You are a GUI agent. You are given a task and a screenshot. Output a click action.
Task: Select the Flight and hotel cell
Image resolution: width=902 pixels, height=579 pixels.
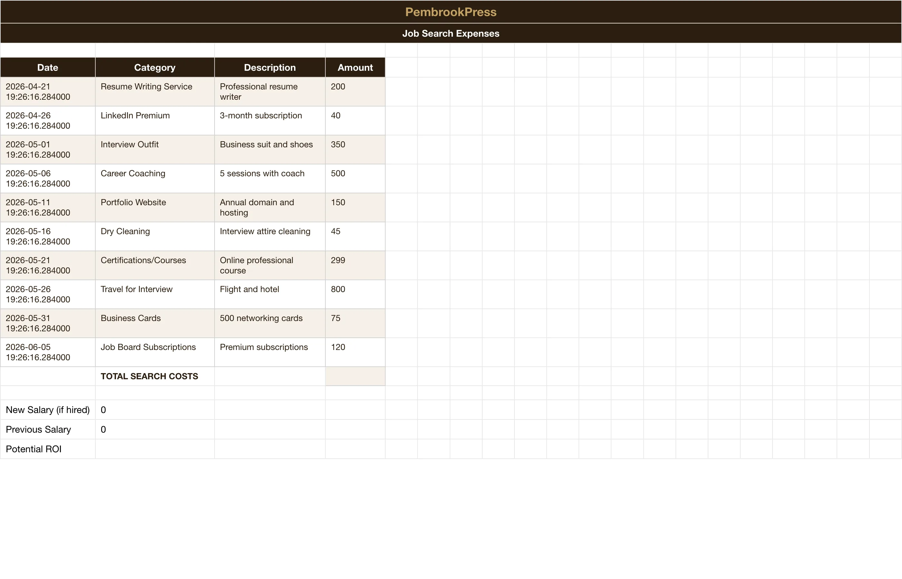point(270,294)
